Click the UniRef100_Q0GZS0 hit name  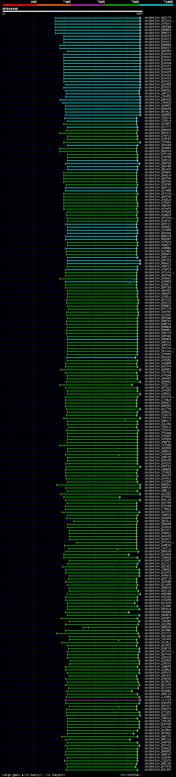pos(158,463)
